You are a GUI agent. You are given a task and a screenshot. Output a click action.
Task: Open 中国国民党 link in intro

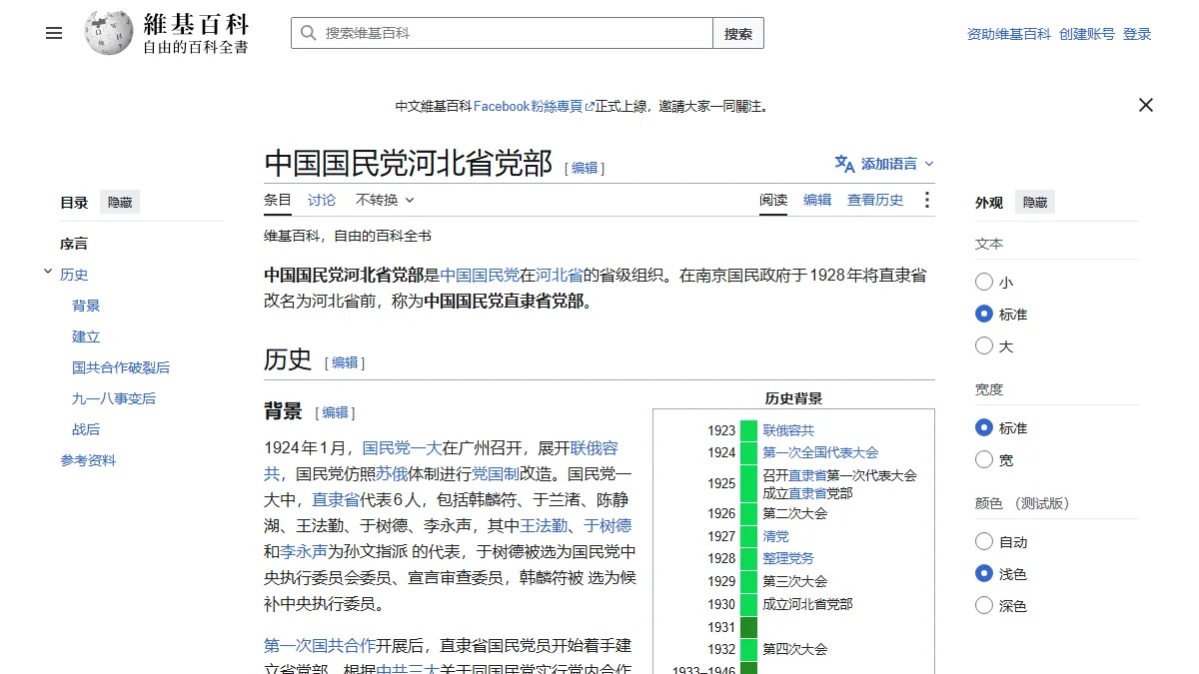pyautogui.click(x=481, y=275)
